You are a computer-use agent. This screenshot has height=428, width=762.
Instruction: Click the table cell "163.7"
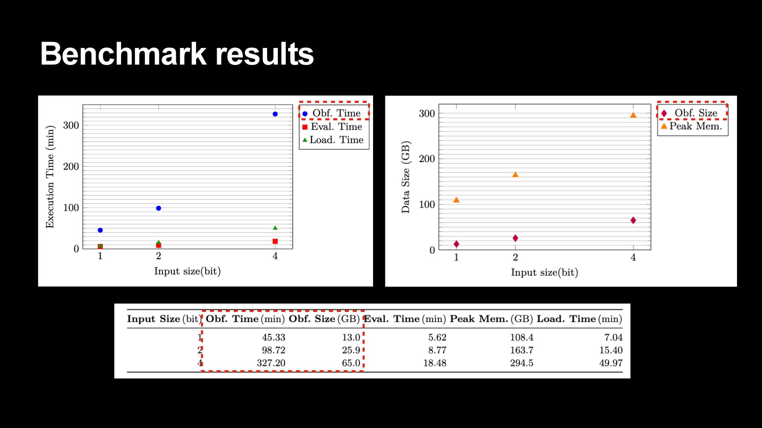click(522, 350)
